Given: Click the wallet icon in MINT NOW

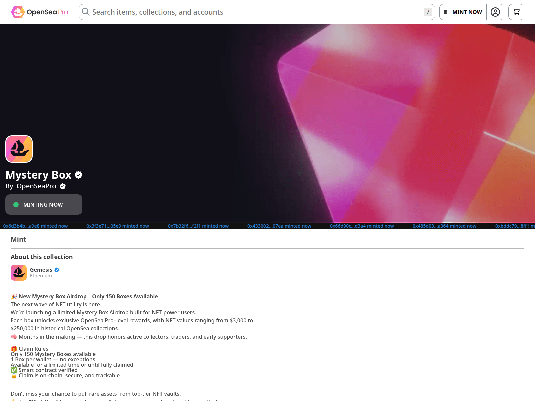Looking at the screenshot, I should (x=446, y=12).
